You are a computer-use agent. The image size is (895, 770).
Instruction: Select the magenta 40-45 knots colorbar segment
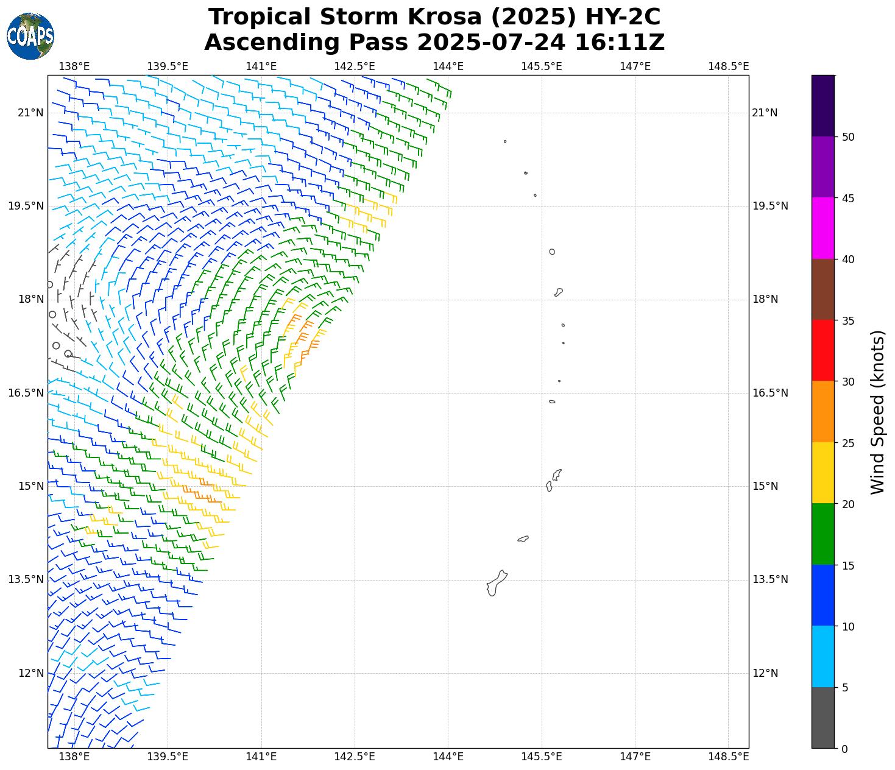822,228
